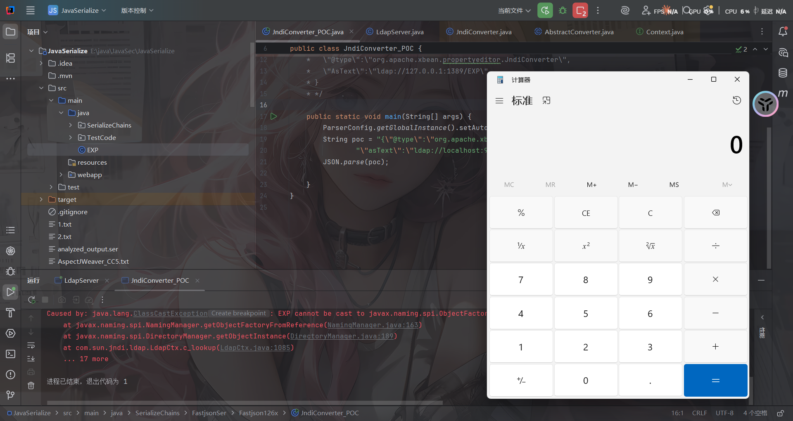
Task: Open the Terminal tool window
Action: (x=11, y=354)
